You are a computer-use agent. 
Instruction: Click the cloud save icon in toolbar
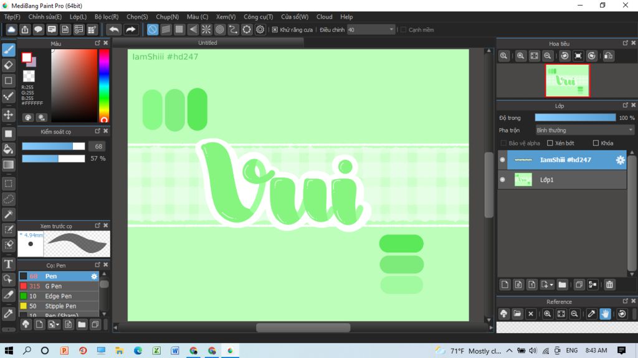tap(11, 30)
